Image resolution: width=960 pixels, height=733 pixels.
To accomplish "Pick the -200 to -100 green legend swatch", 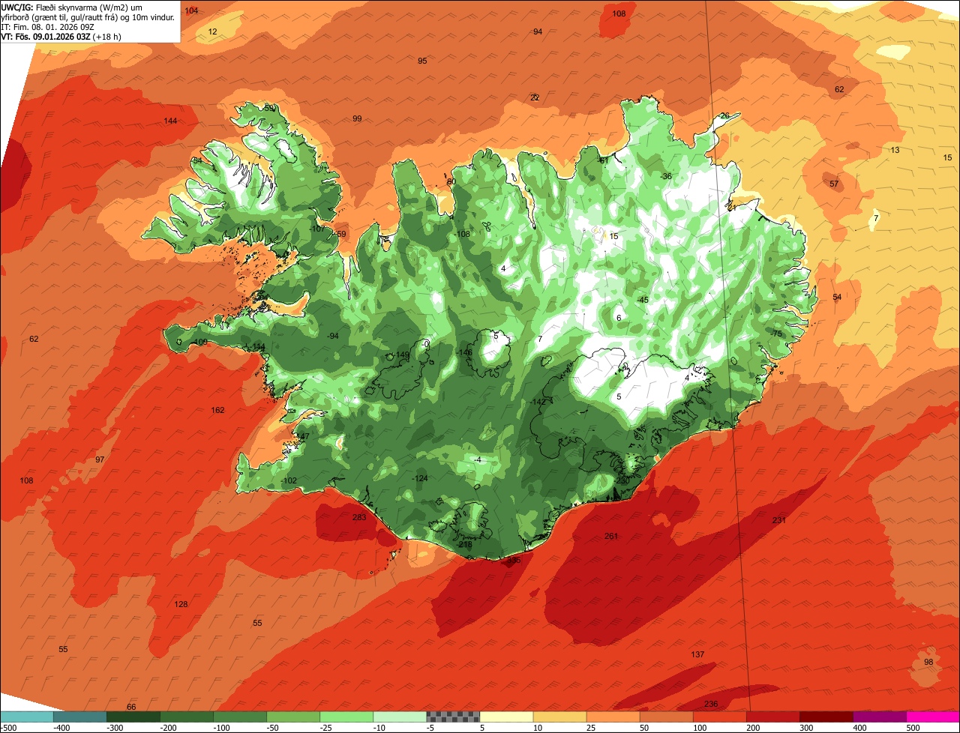I will (187, 717).
